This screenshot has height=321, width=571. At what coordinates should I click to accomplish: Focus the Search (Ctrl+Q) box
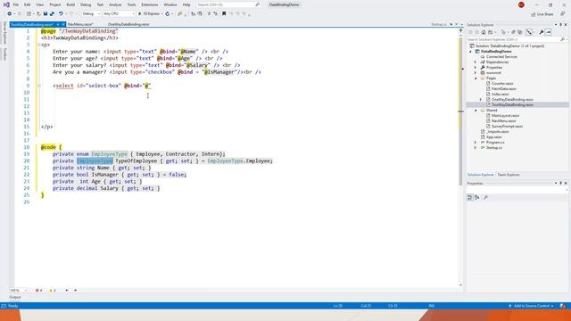pyautogui.click(x=228, y=4)
